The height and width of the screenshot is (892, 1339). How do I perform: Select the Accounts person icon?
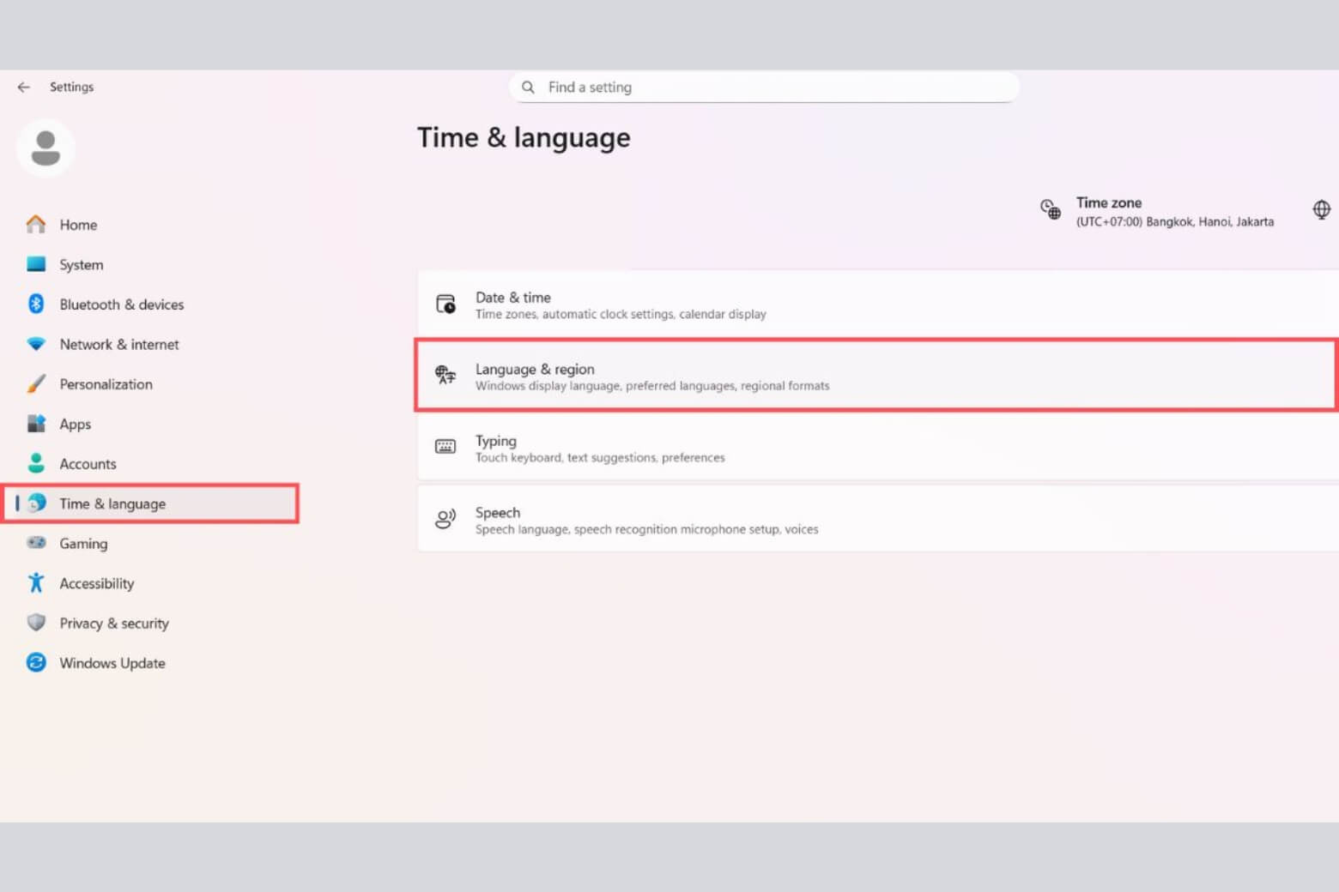point(35,463)
